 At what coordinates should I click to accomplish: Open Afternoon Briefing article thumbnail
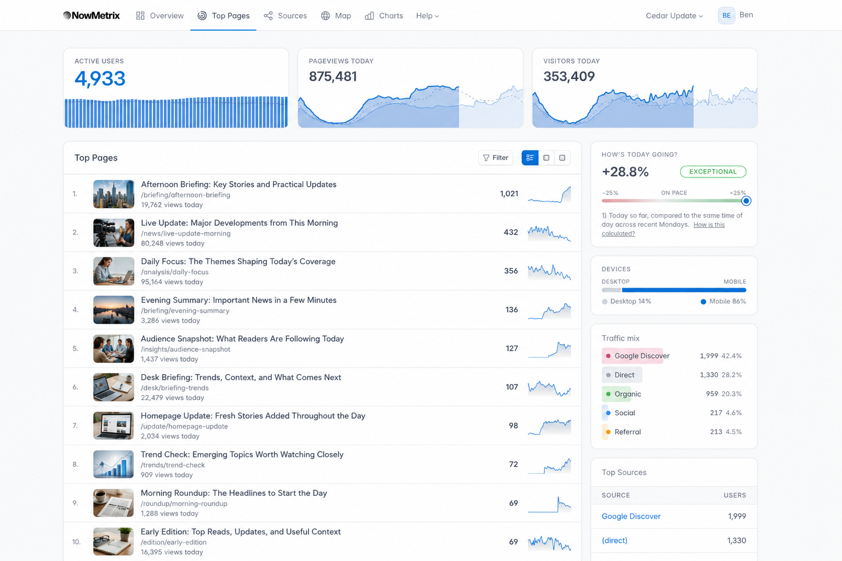click(x=113, y=194)
